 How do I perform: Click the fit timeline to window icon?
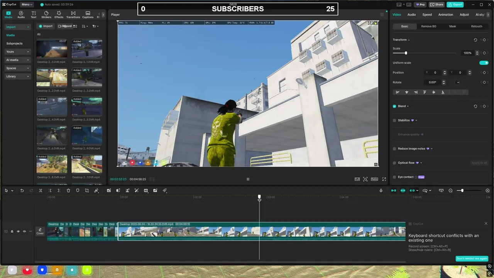[x=441, y=190]
